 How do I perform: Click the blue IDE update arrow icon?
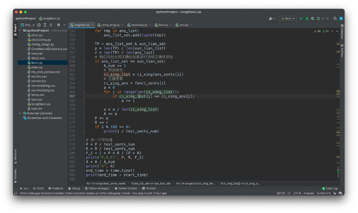click(341, 18)
